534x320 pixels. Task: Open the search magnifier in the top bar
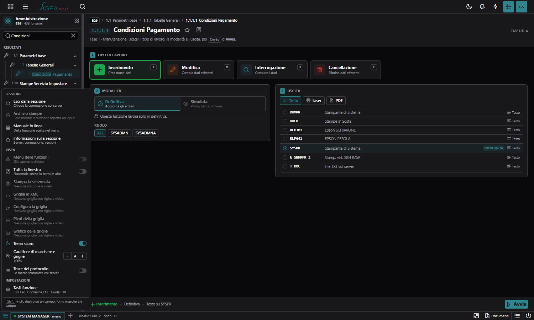[83, 7]
